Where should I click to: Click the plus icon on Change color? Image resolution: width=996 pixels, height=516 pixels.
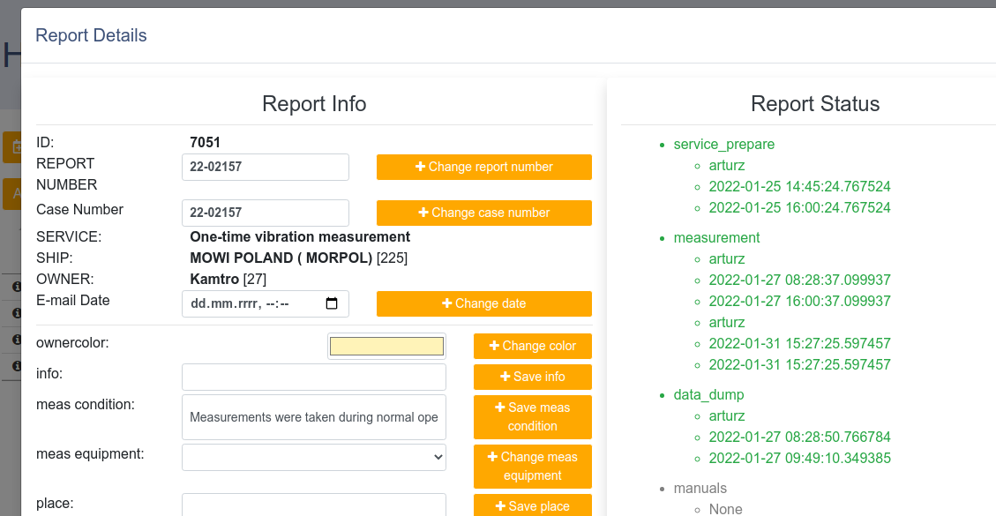495,346
